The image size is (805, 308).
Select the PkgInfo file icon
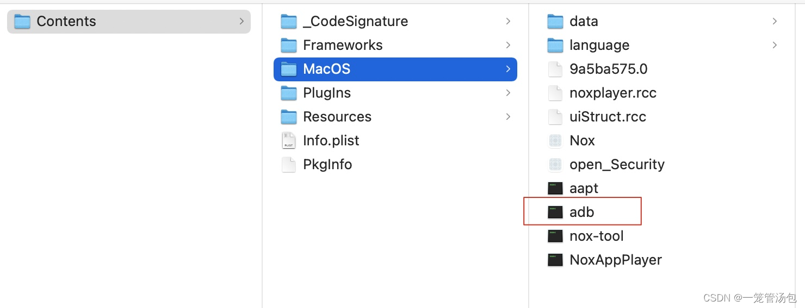click(x=288, y=164)
